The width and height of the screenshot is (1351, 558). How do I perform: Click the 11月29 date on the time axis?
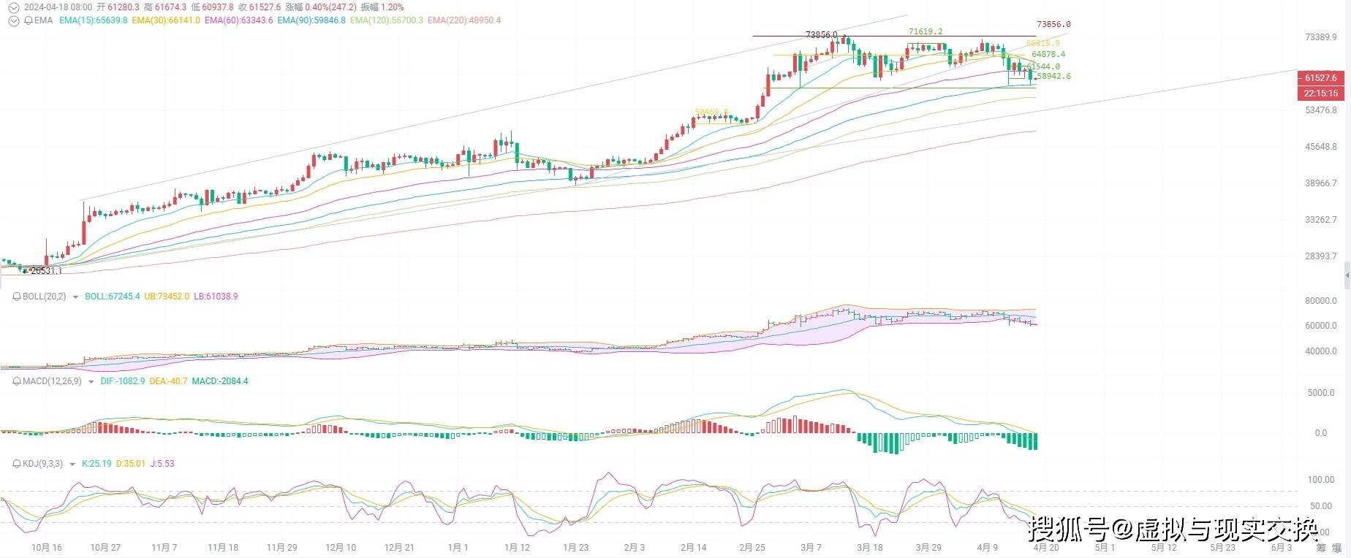[x=281, y=548]
